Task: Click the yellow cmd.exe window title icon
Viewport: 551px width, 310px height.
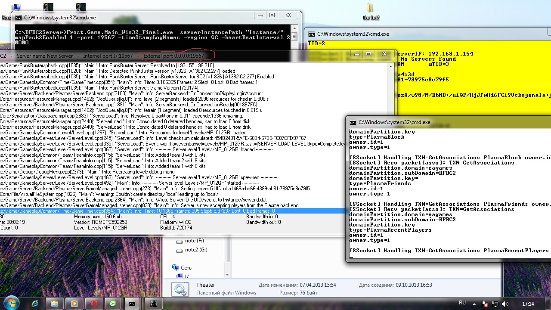Action: coord(311,34)
